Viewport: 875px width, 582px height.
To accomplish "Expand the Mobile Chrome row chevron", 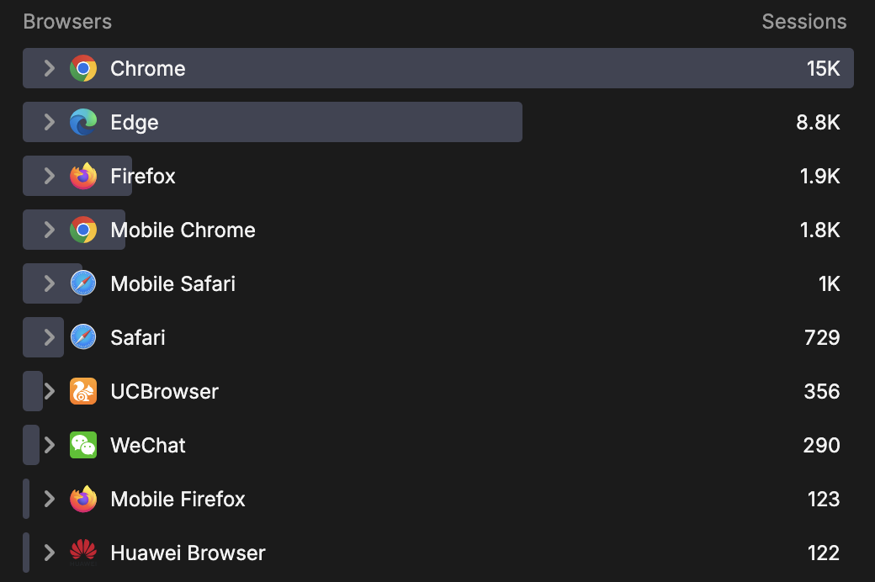I will tap(50, 230).
